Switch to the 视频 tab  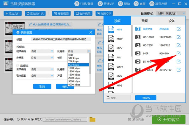click(117, 21)
